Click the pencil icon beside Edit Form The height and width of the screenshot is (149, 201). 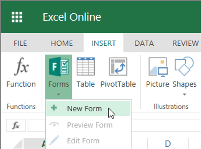click(x=54, y=140)
